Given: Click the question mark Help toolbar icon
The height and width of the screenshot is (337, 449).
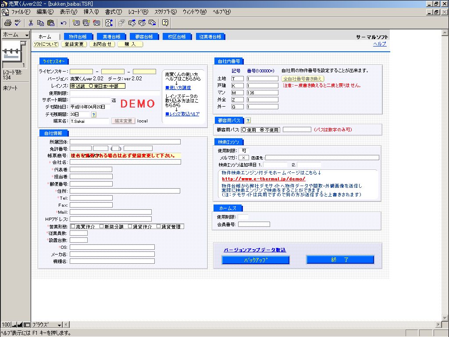Looking at the screenshot, I should pyautogui.click(x=165, y=23).
